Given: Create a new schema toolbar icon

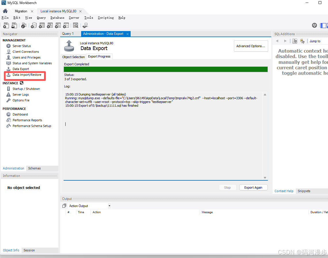Looking at the screenshot, I should pos(34,25).
